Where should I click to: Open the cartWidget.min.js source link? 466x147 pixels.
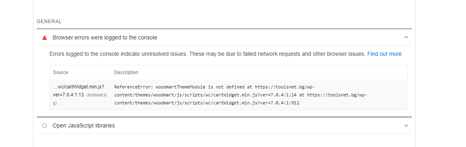pyautogui.click(x=78, y=87)
